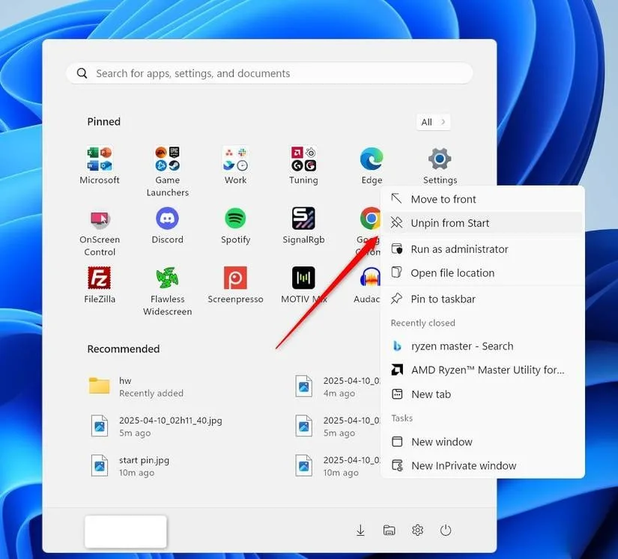Click the Google Chrome icon
The image size is (618, 559).
tap(370, 219)
